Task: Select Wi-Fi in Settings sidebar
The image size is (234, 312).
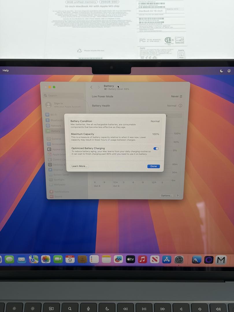Action: click(x=53, y=115)
